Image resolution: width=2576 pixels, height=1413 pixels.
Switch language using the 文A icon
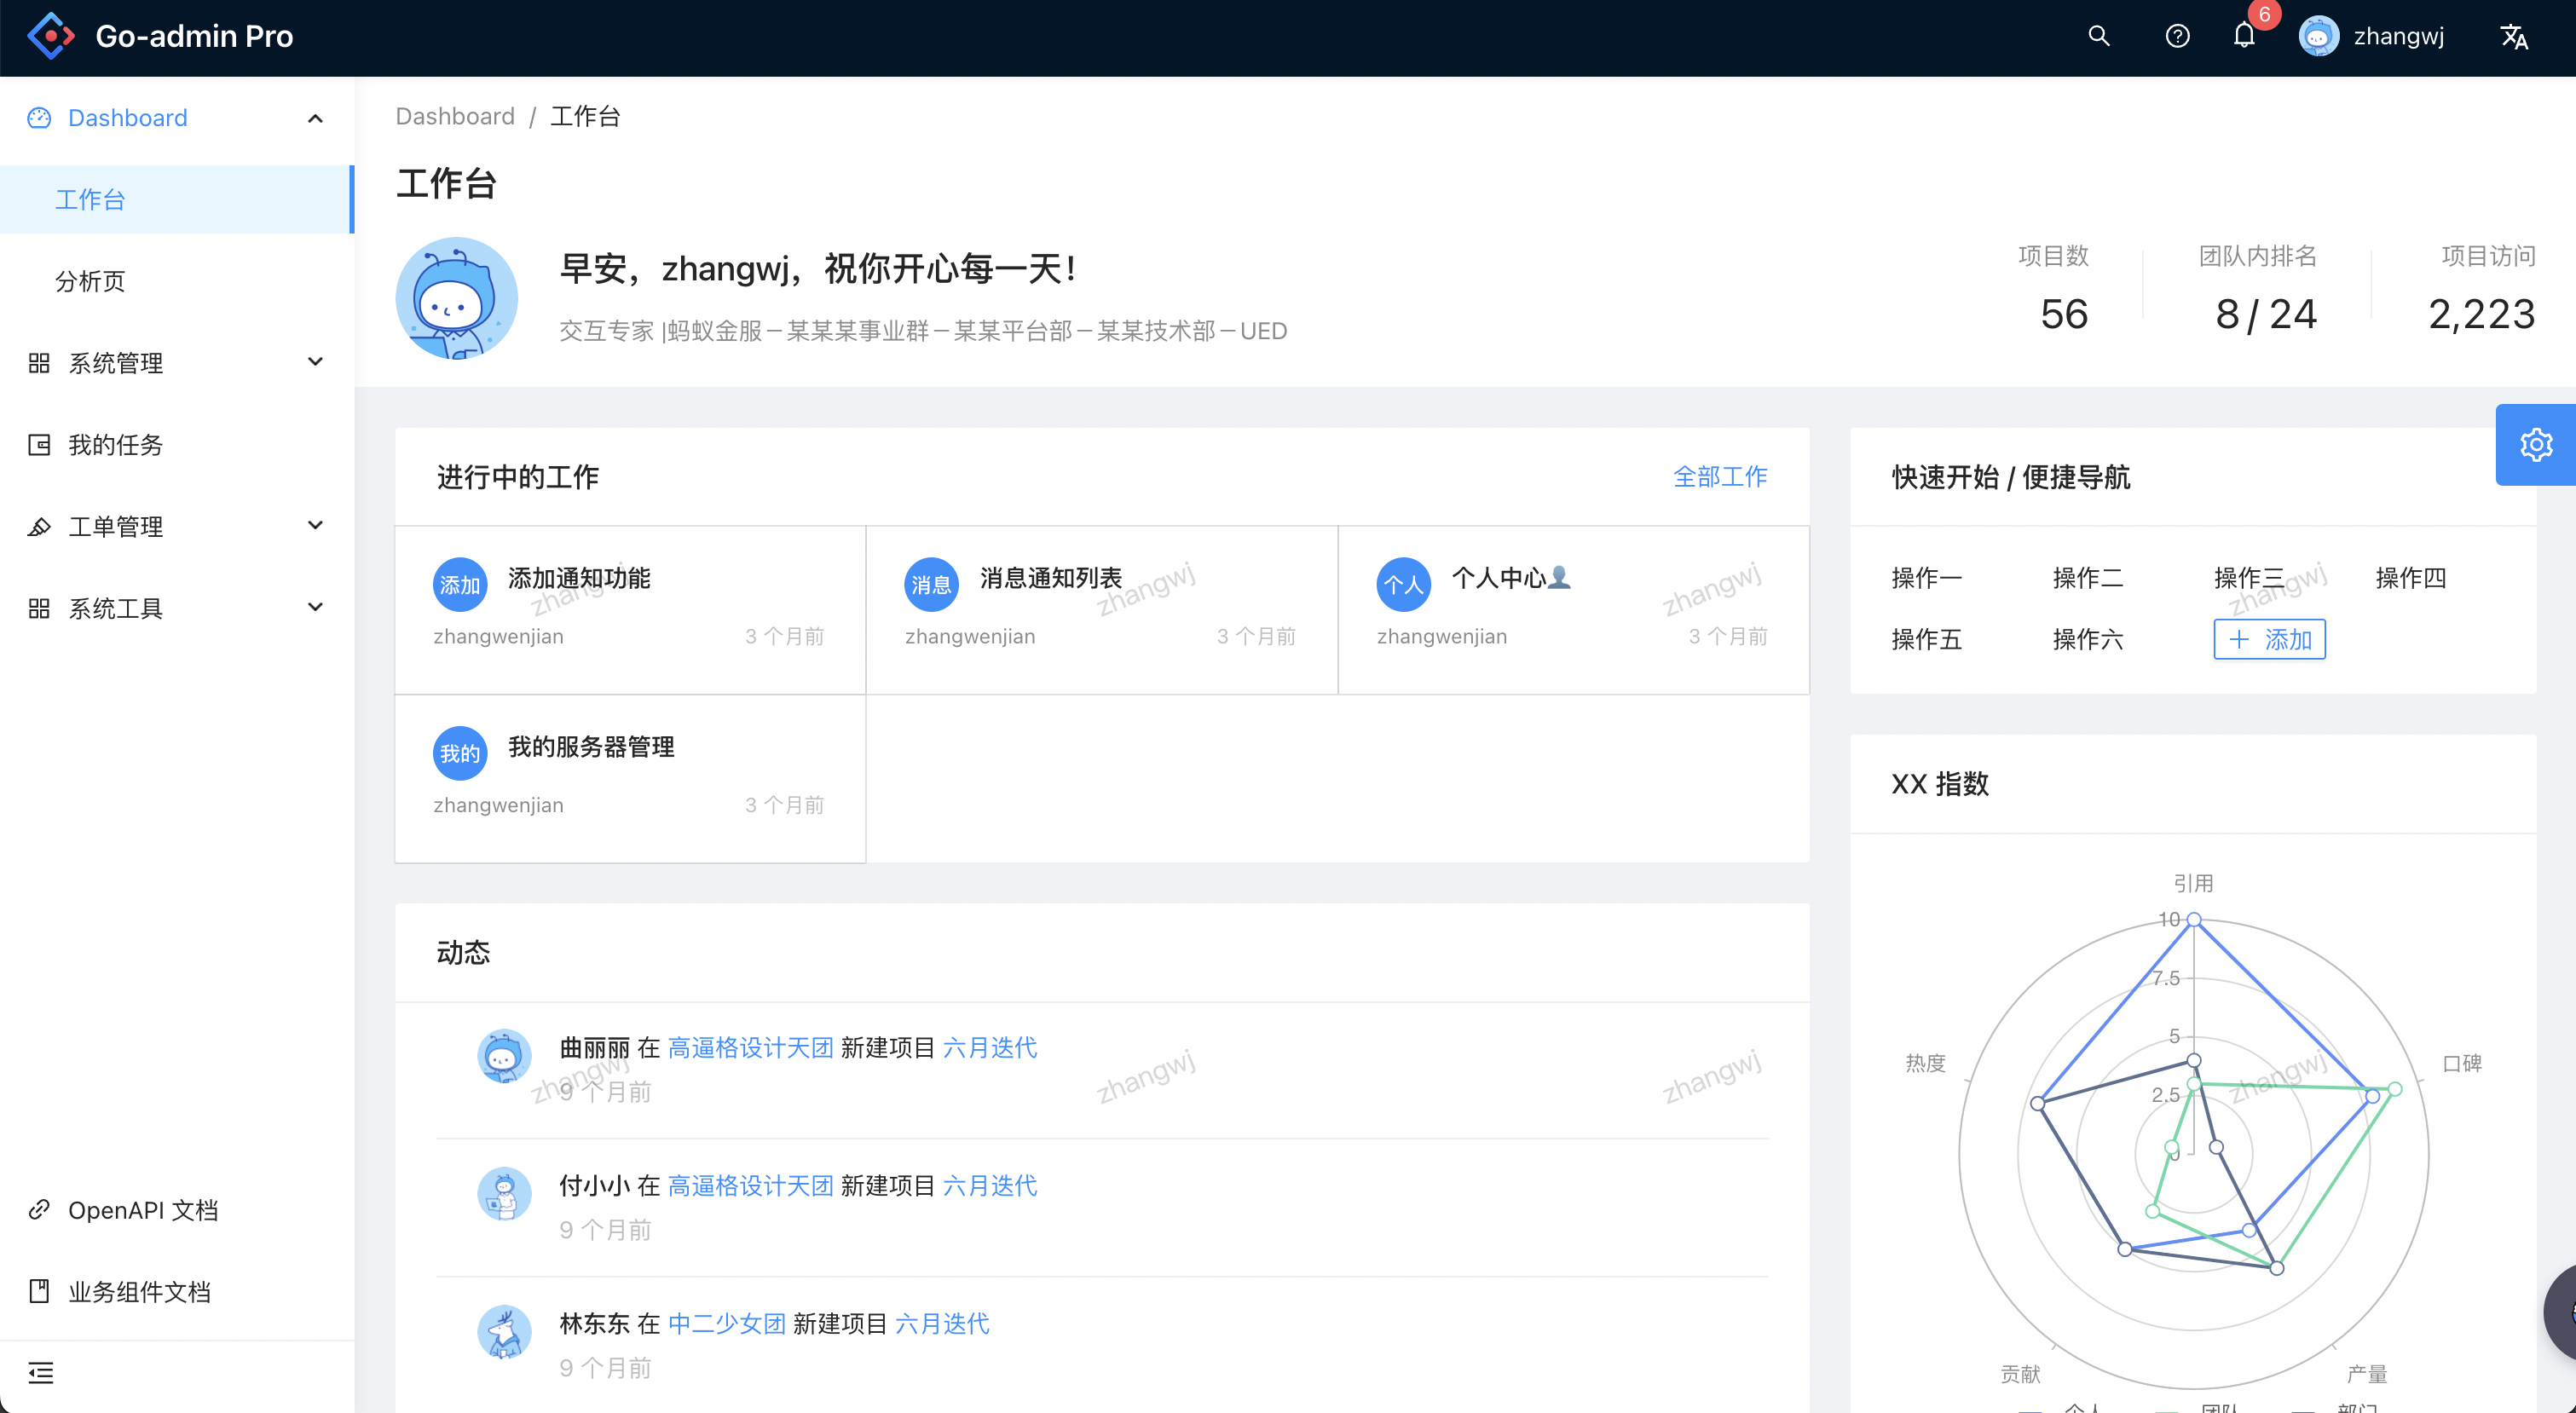point(2515,36)
